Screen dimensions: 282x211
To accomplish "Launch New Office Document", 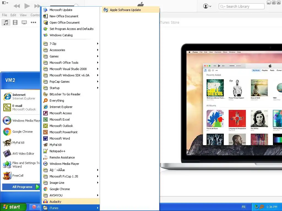I will 70,16.
